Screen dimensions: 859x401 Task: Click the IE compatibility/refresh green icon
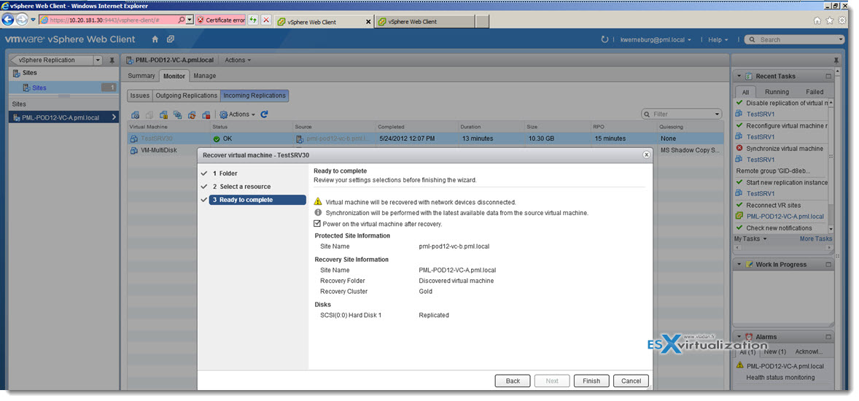253,20
